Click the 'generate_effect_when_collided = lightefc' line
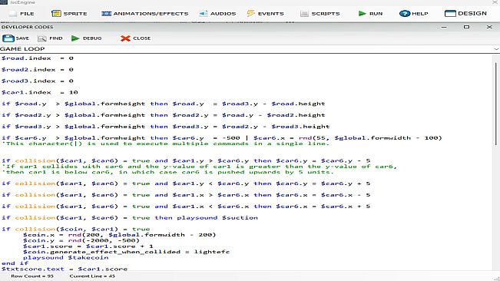The image size is (500, 281). point(126,252)
